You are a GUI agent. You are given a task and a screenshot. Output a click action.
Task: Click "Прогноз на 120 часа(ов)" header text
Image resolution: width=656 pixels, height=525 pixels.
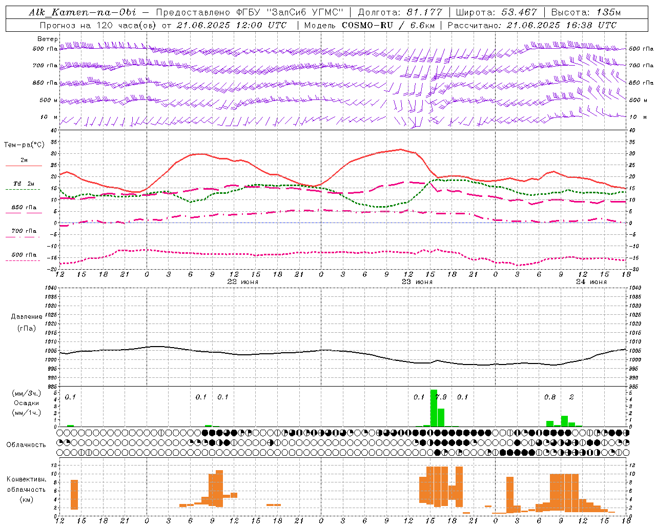click(x=98, y=25)
